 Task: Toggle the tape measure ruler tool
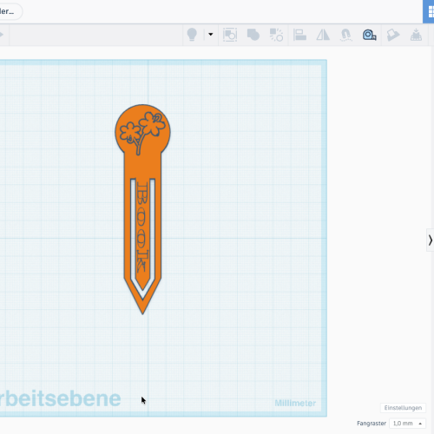click(x=370, y=35)
